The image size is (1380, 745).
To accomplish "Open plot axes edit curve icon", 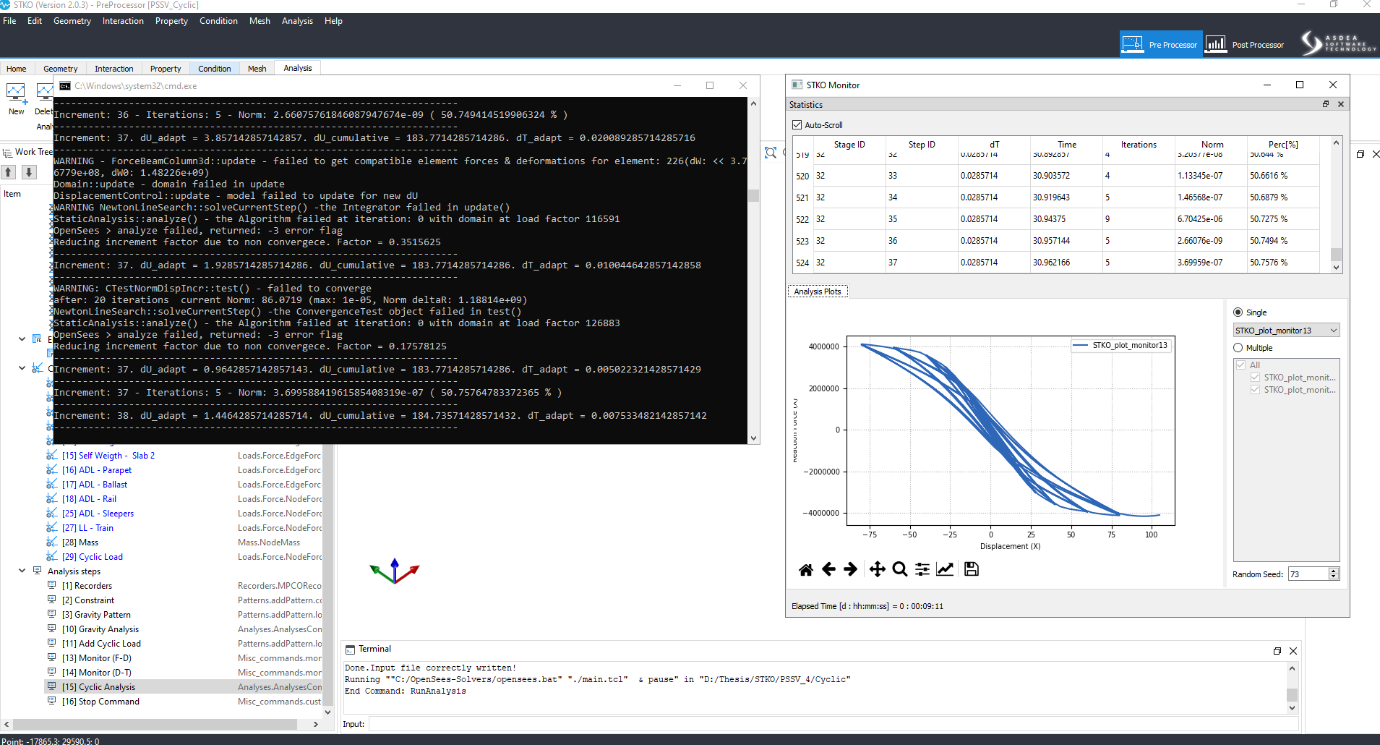I will (945, 569).
